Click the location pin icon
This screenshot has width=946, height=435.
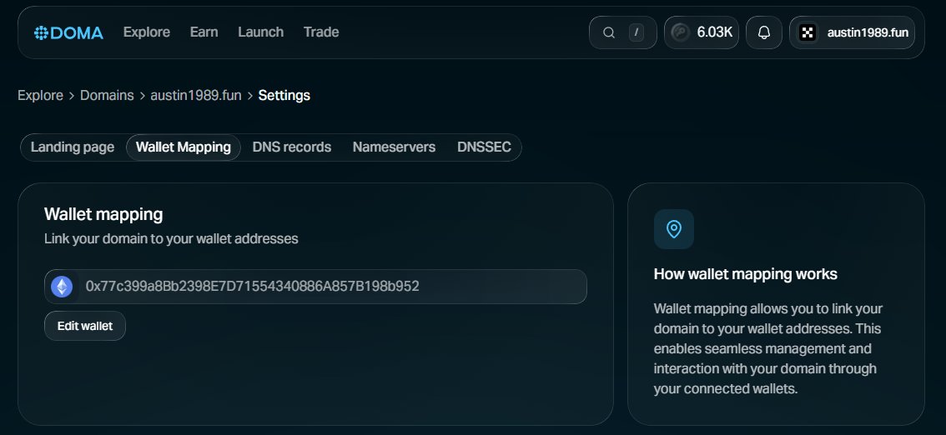674,229
